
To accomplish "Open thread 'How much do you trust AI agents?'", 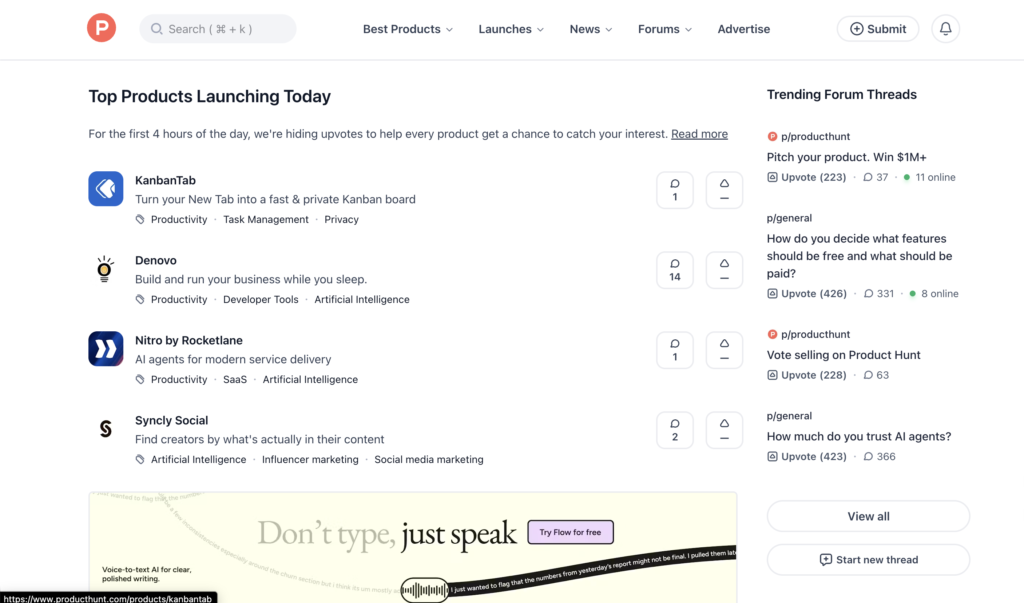I will point(859,437).
